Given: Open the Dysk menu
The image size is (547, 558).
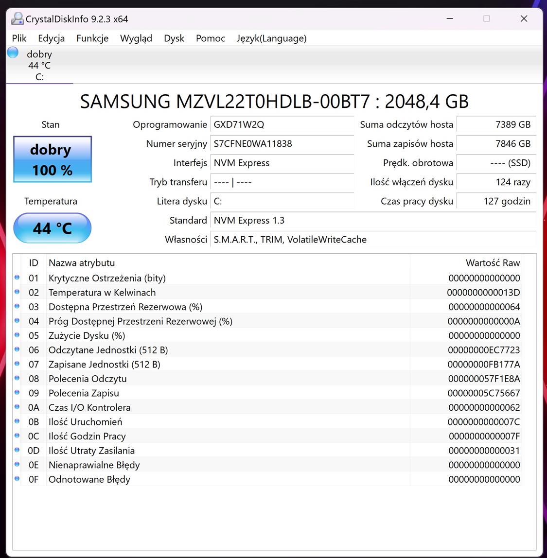Looking at the screenshot, I should [x=174, y=38].
